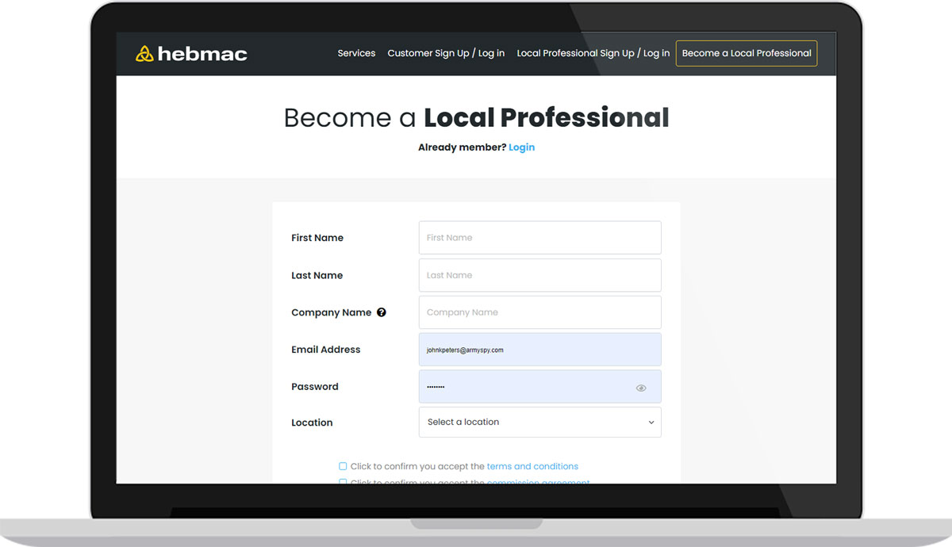Check the terms and conditions checkbox
The image size is (952, 547).
[x=343, y=466]
